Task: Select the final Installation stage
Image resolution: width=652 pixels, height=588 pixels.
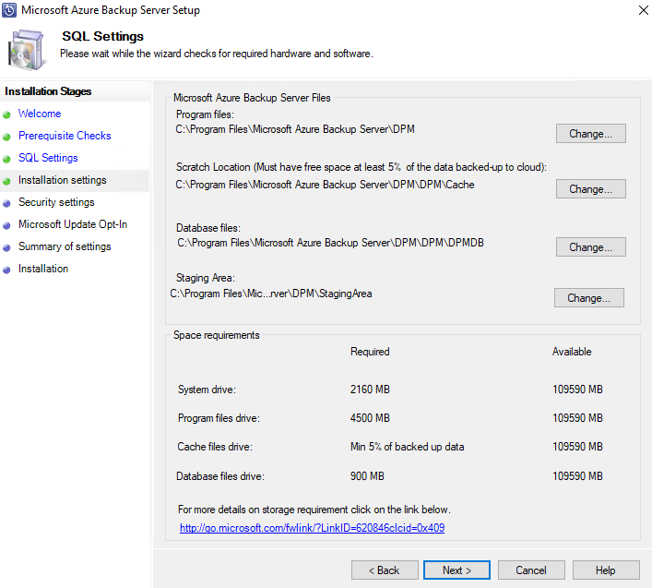Action: (x=43, y=269)
